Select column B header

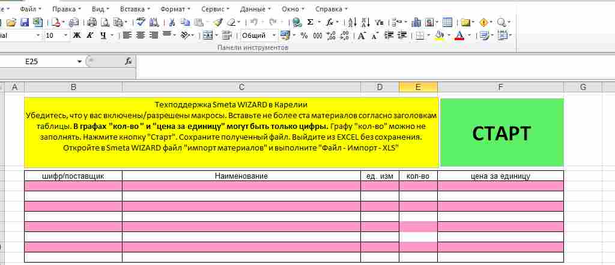point(73,88)
